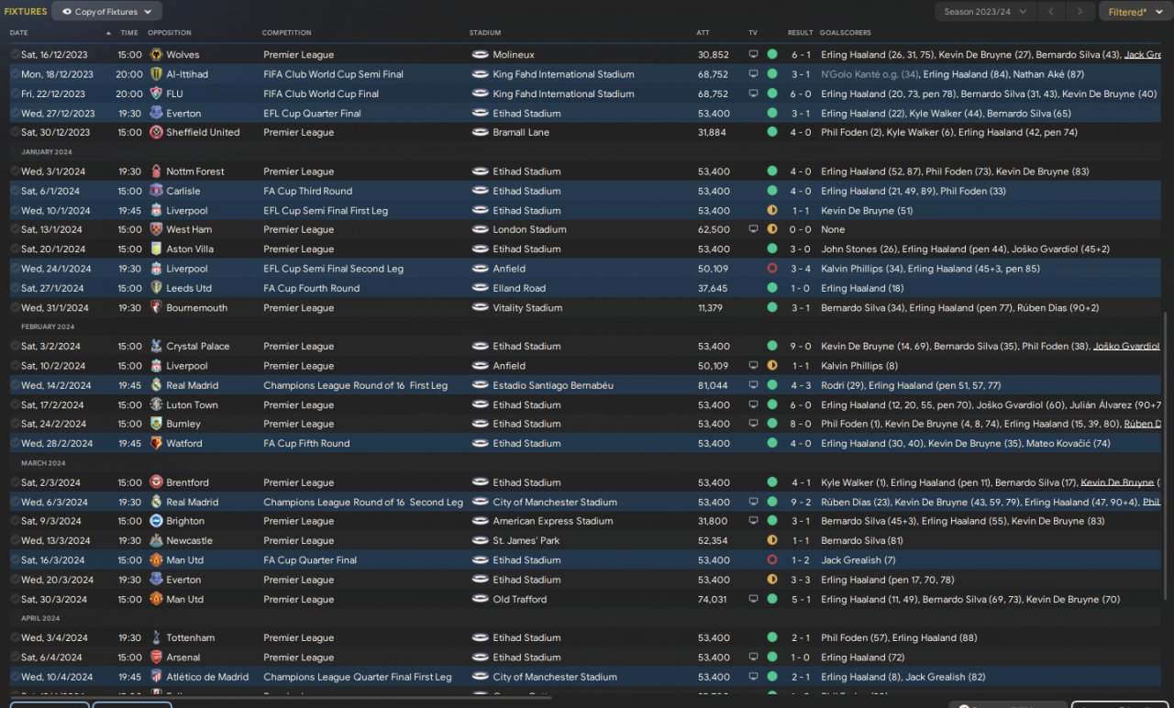Click the TV icon on the Wolves fixture
Screen dimensions: 1174x708
(x=753, y=55)
